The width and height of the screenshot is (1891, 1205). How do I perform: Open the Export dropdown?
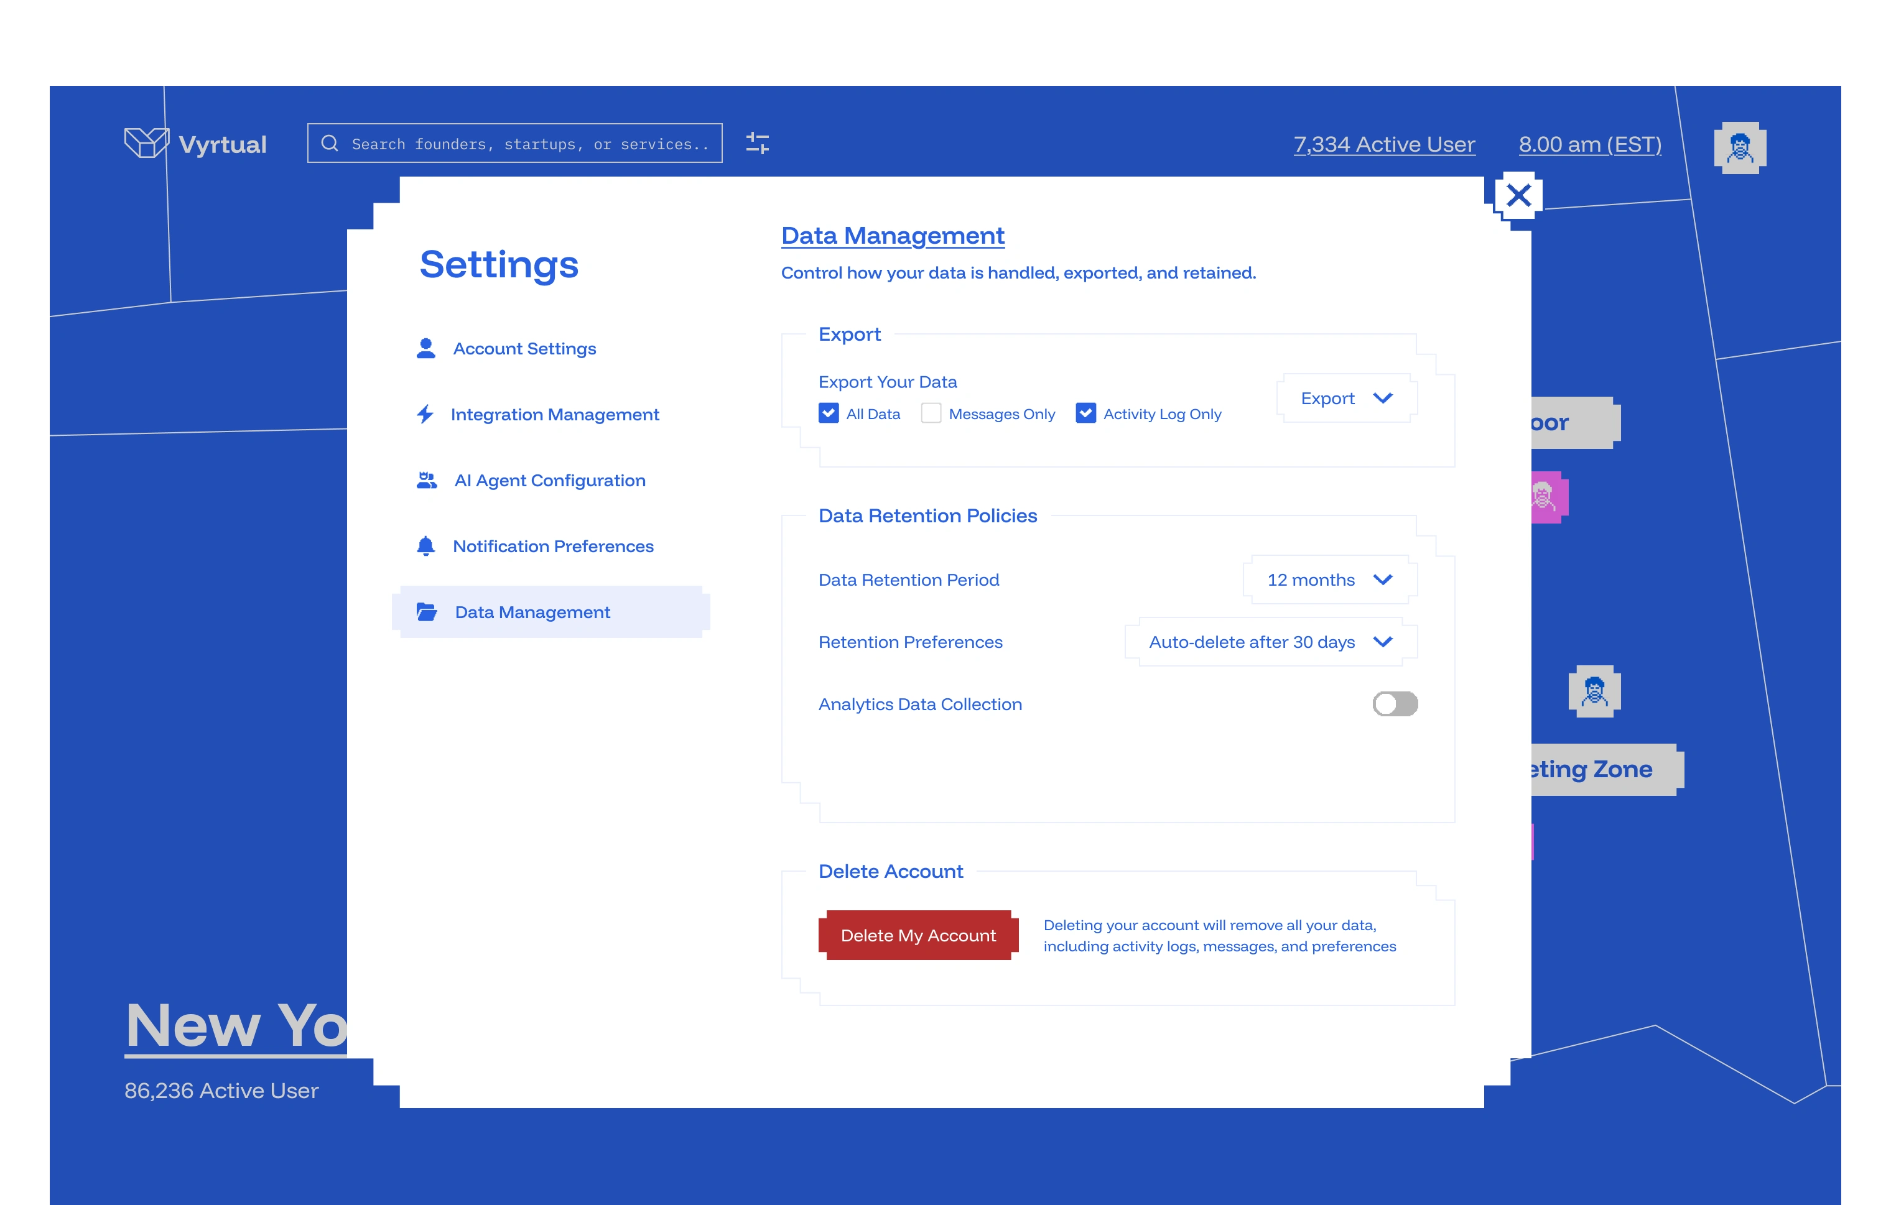point(1346,399)
